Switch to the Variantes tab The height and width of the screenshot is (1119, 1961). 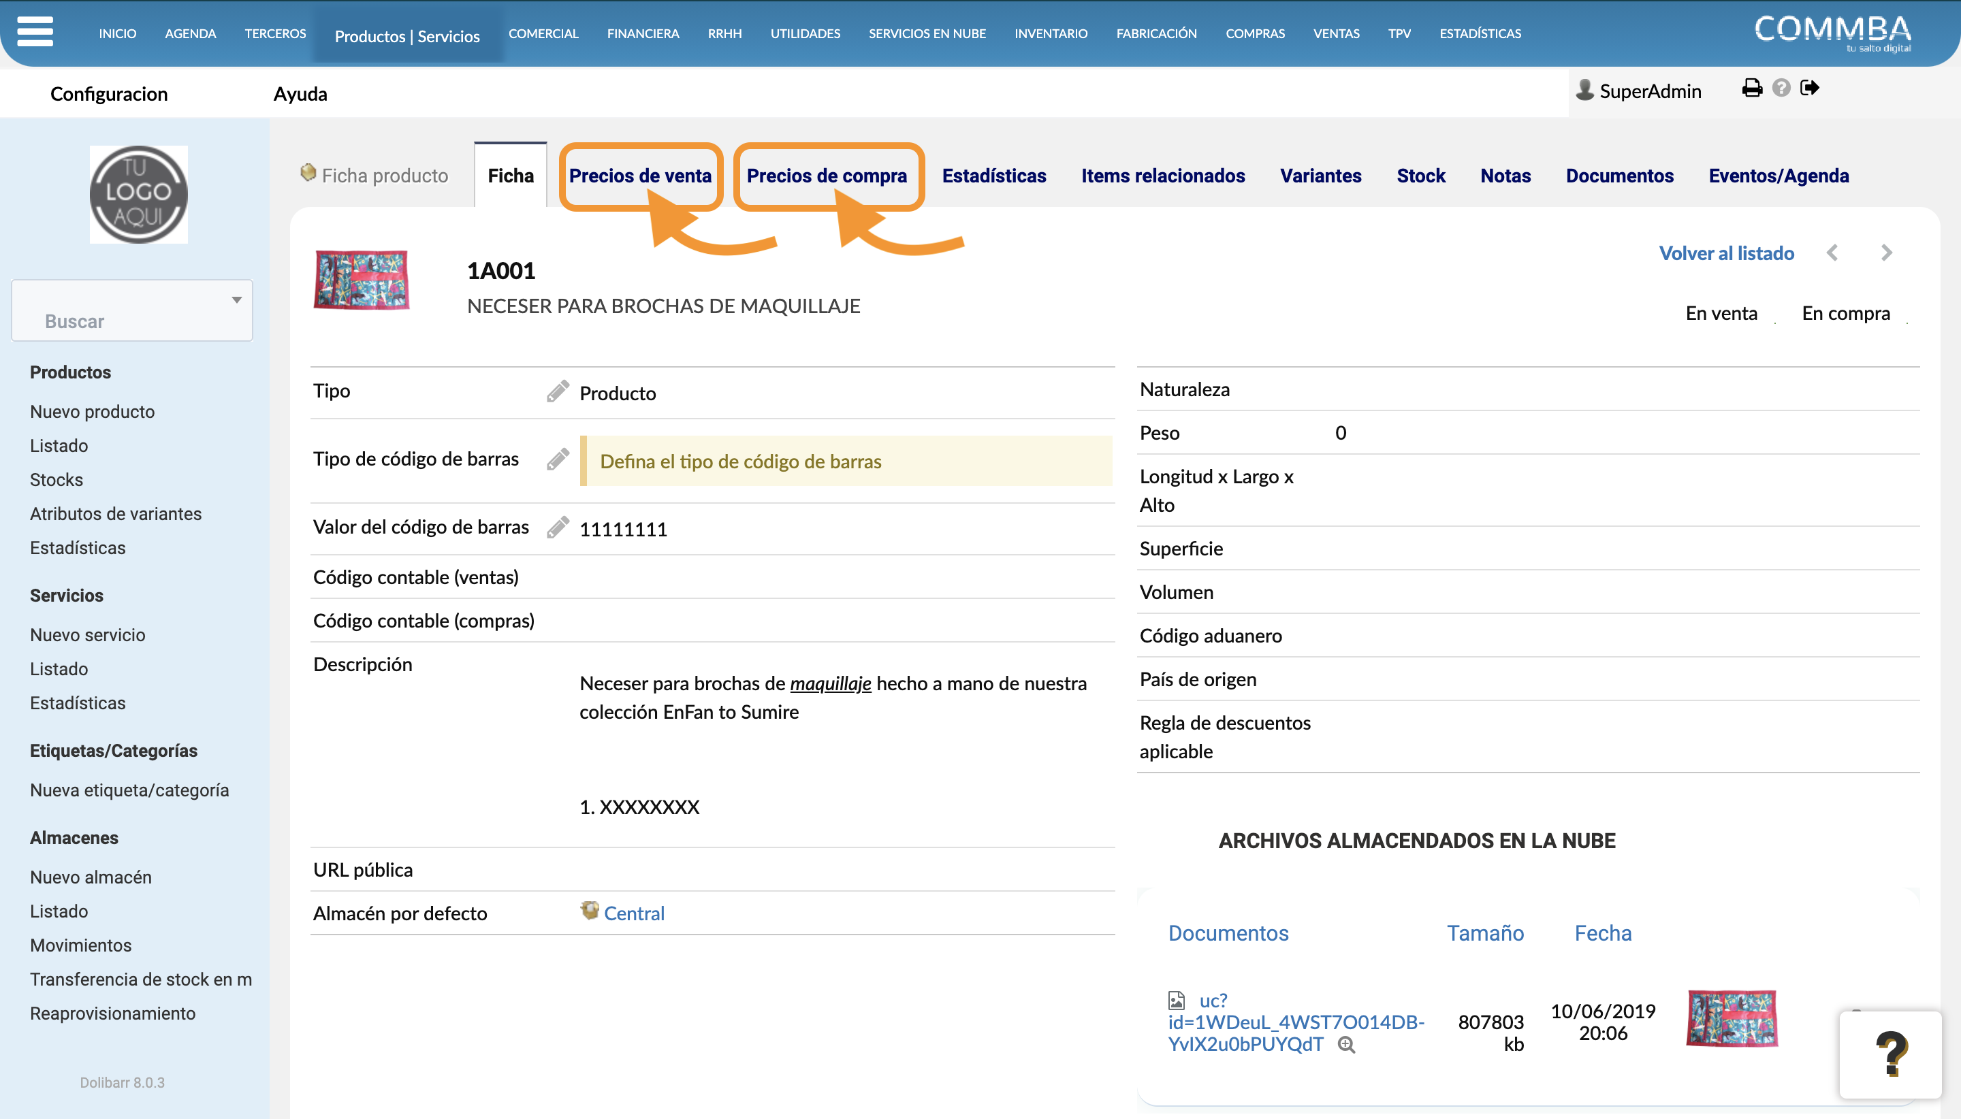point(1321,176)
